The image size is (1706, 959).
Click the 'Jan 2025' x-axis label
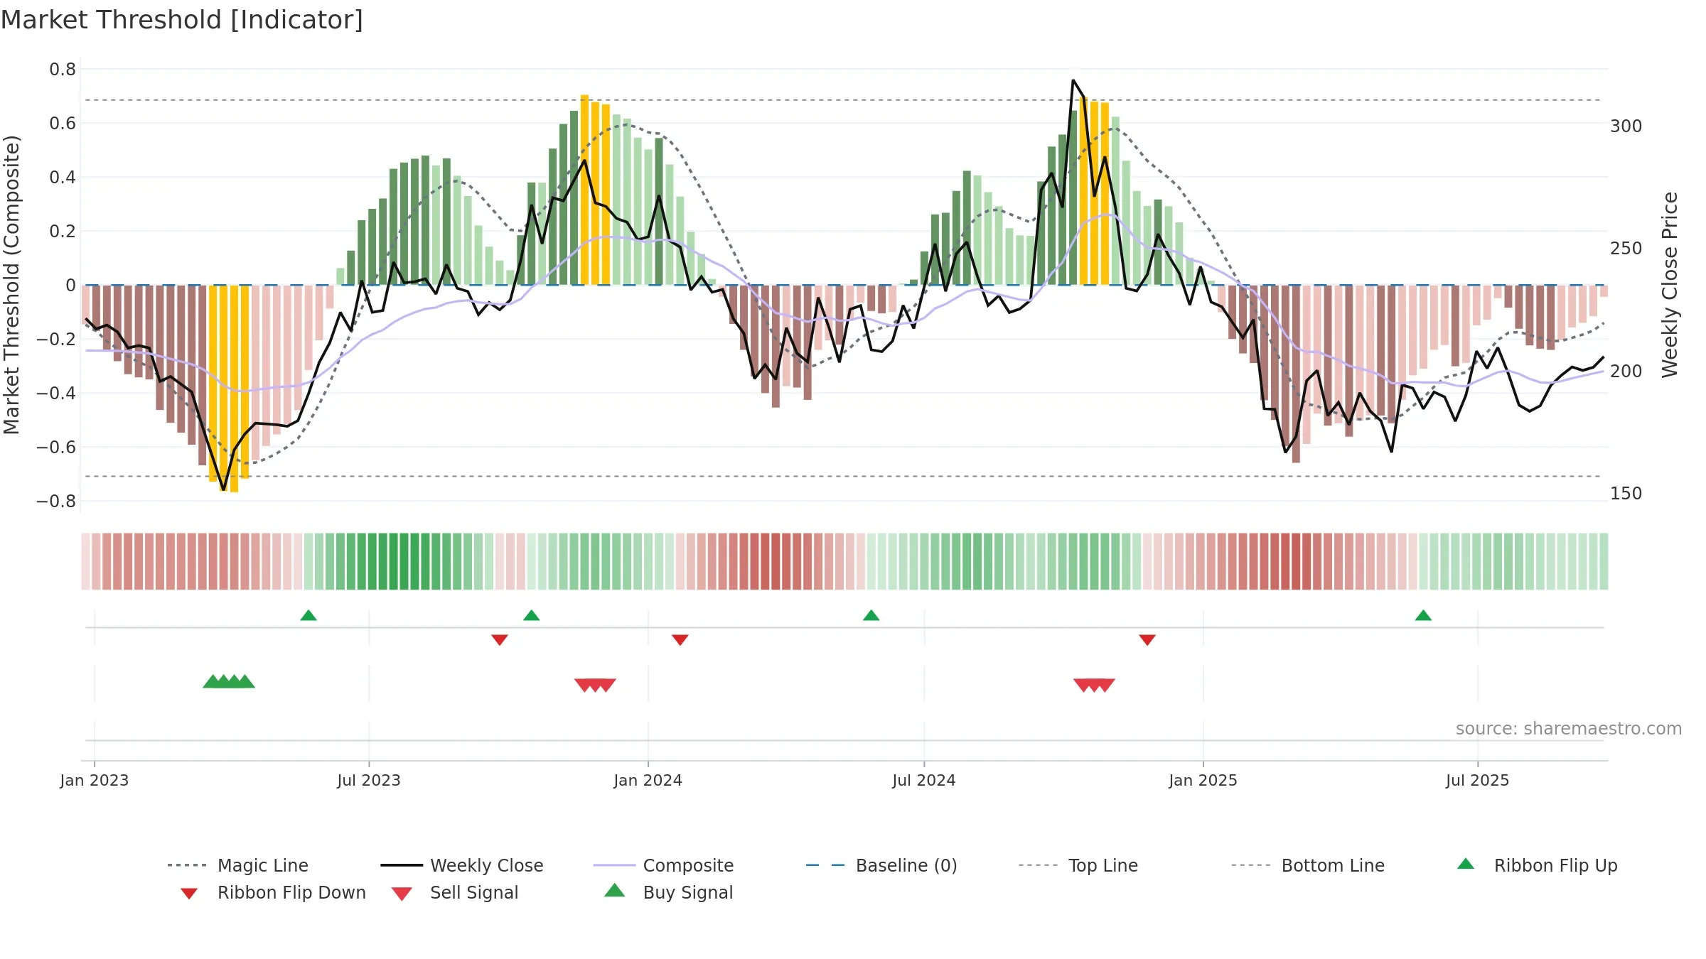click(1203, 780)
